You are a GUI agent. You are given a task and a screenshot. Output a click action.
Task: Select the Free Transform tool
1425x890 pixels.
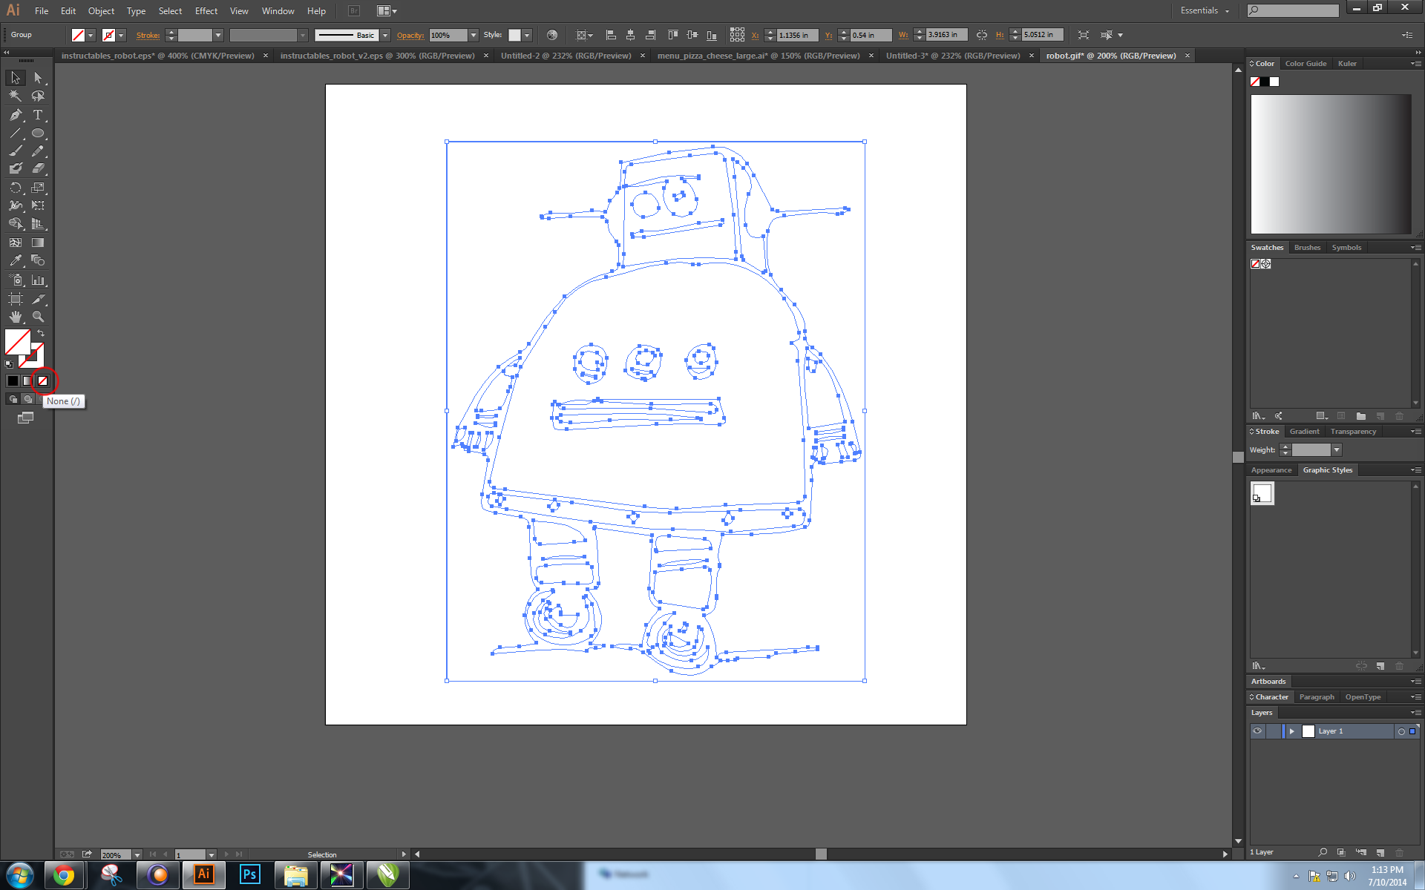pos(38,205)
